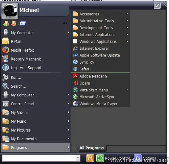Viewport: 169px width, 164px height.
Task: Launch SyncToy
Action: 101,62
